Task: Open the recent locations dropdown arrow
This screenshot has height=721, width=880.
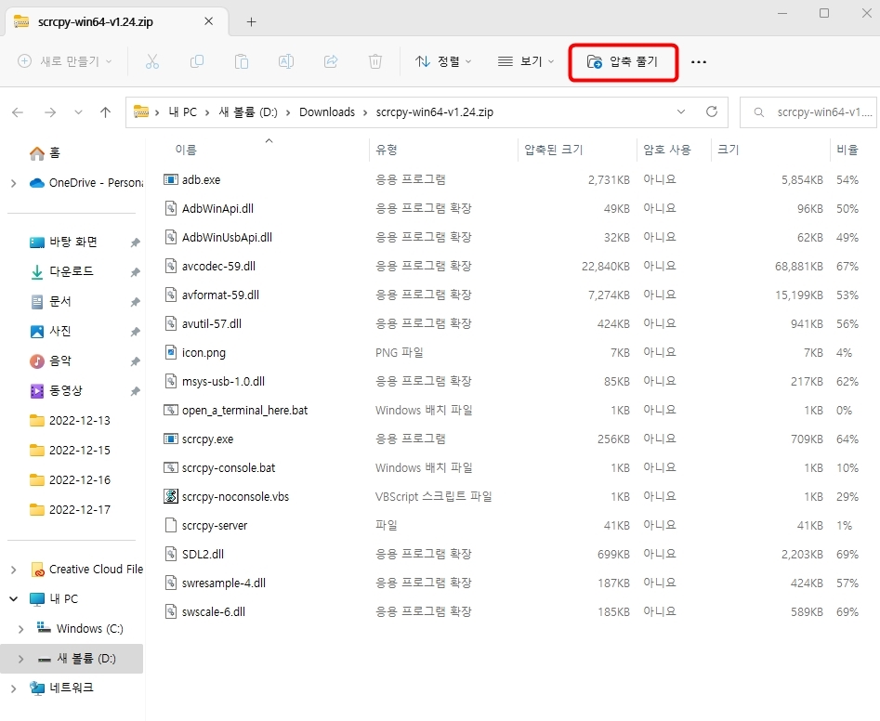Action: click(x=79, y=112)
